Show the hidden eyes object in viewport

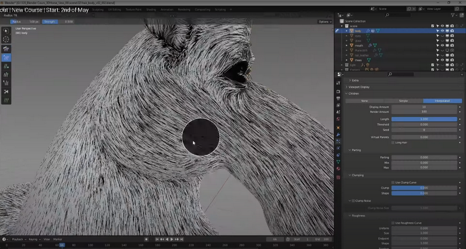pyautogui.click(x=442, y=36)
